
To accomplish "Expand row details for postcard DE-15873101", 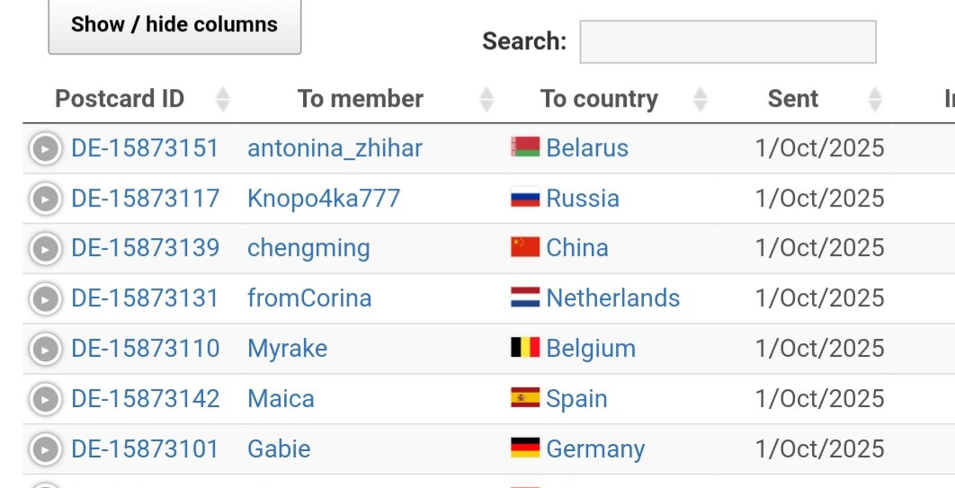I will click(x=45, y=449).
